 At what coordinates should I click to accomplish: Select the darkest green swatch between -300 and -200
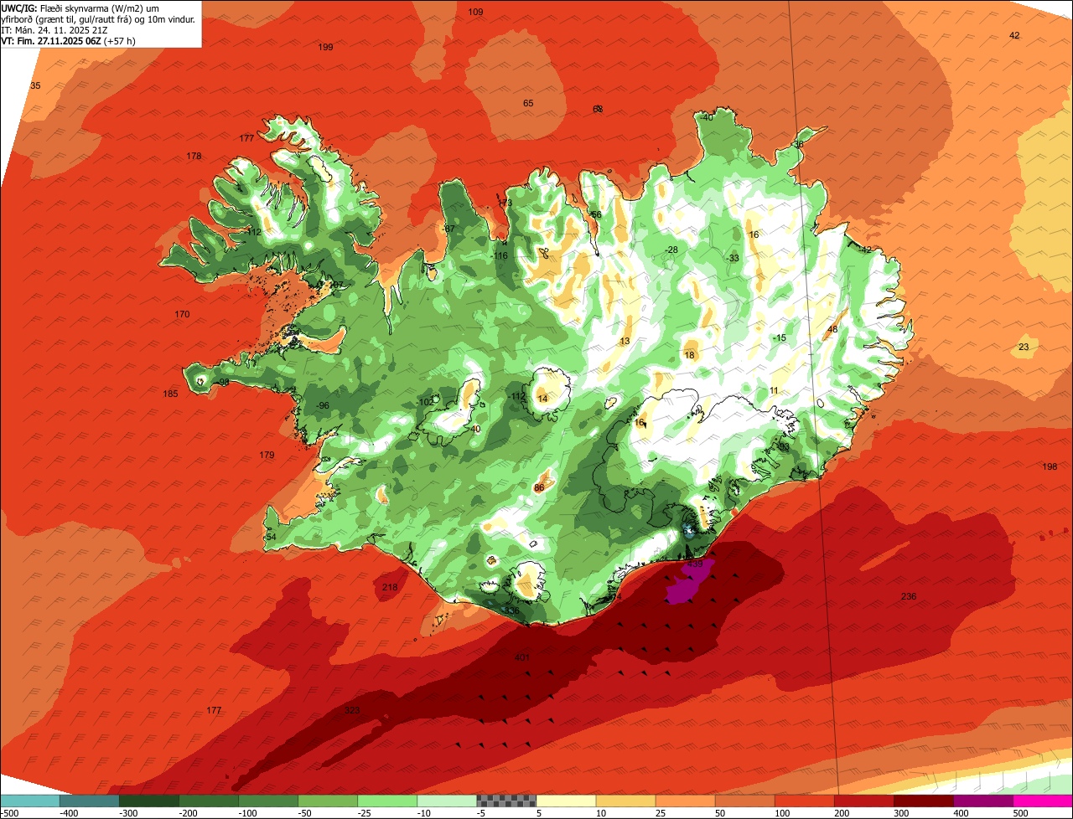tap(148, 801)
